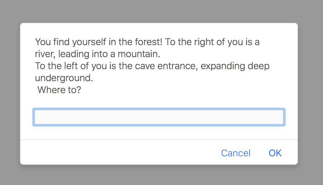Click the 'Where to?' question text
This screenshot has height=185, width=323.
point(59,90)
